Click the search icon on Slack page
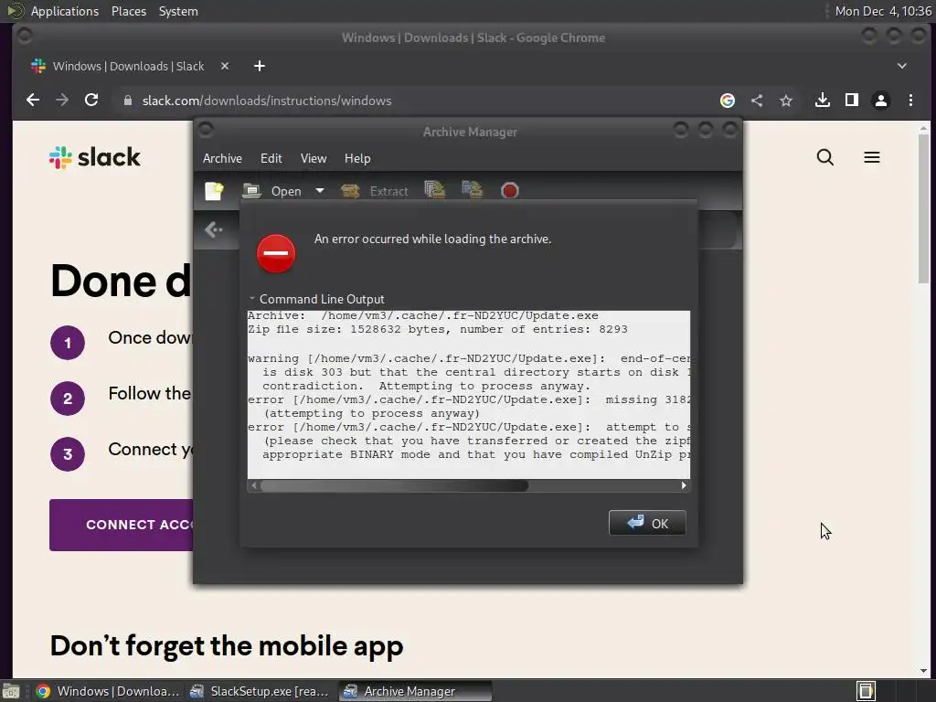The height and width of the screenshot is (702, 936). click(x=825, y=157)
